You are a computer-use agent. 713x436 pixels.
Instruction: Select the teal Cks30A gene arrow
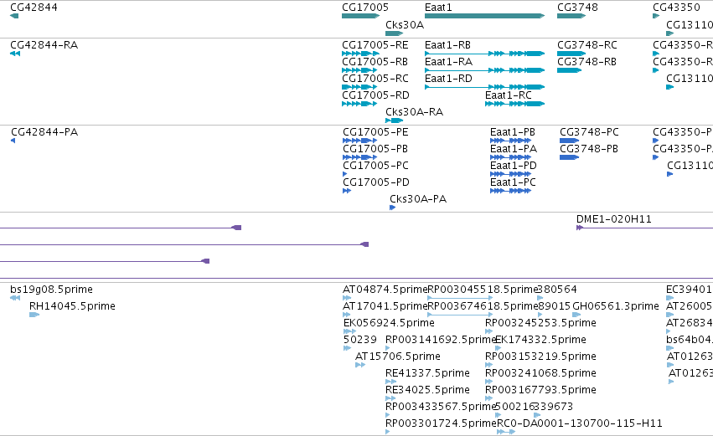(x=395, y=33)
